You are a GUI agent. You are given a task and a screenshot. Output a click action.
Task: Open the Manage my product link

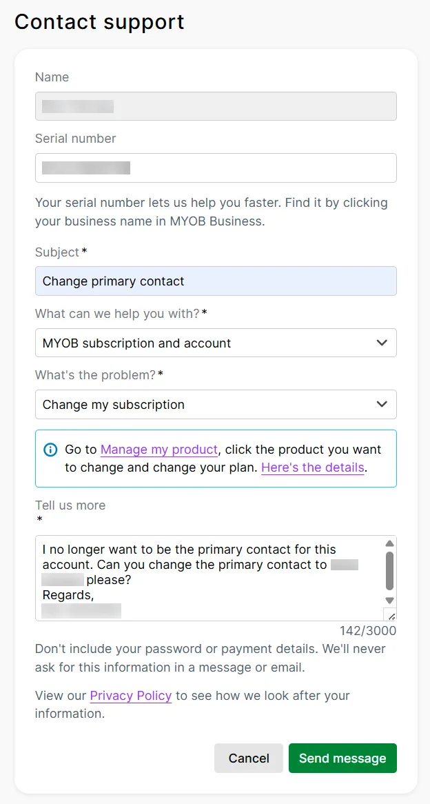pyautogui.click(x=159, y=450)
